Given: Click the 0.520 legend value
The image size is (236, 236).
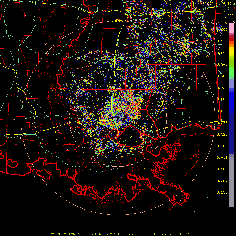Looking at the screenshot, I should click(222, 135).
